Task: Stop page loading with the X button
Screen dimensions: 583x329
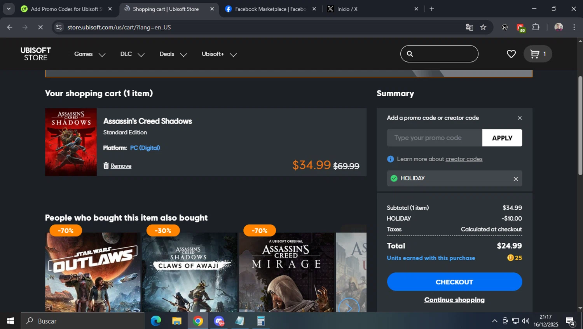Action: (40, 27)
